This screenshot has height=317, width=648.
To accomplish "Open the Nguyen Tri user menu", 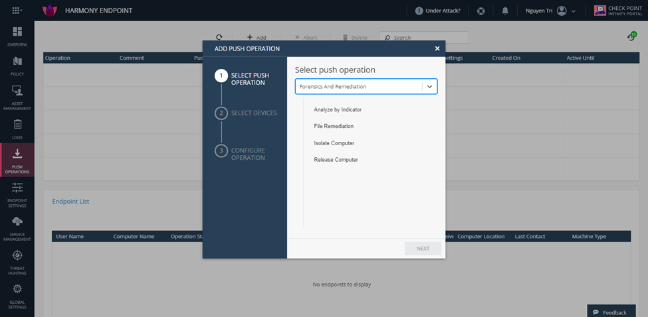I will 550,11.
